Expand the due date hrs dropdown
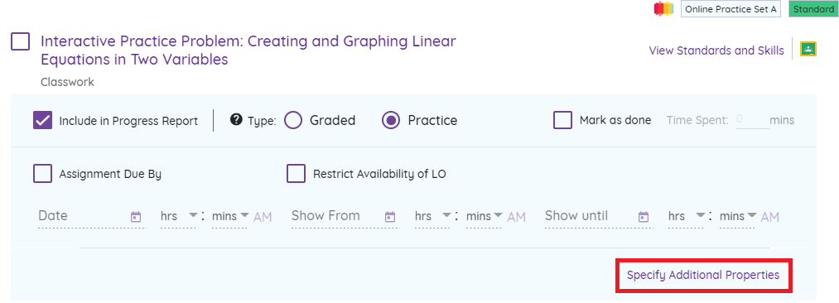The width and height of the screenshot is (839, 303). pos(178,216)
